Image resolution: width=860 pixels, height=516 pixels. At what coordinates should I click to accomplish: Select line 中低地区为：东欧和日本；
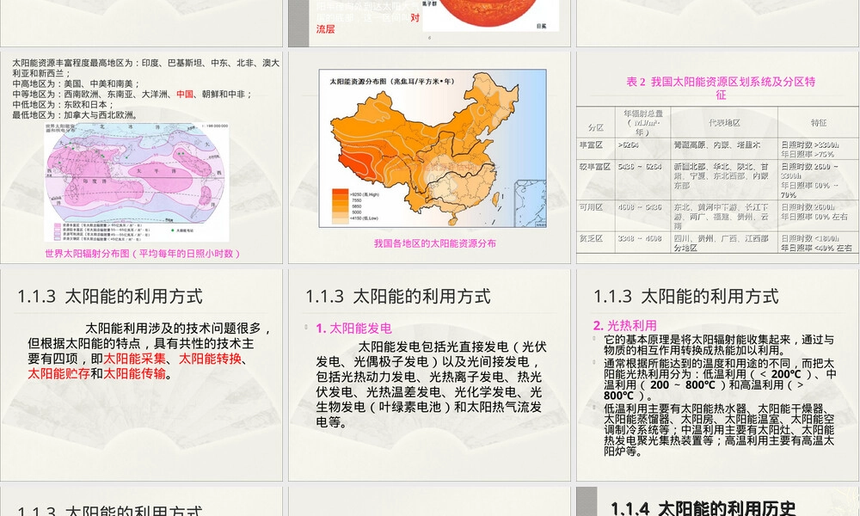pos(63,104)
